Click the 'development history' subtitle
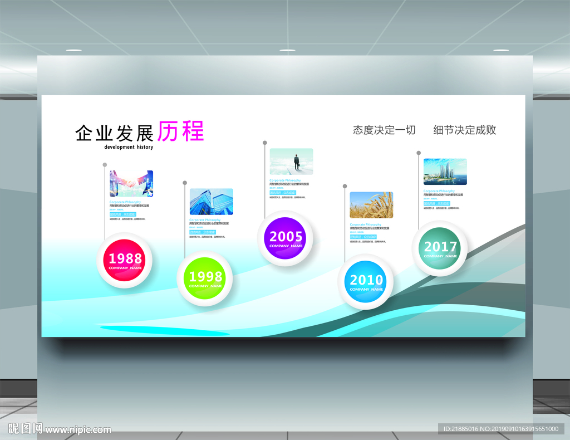 [129, 147]
